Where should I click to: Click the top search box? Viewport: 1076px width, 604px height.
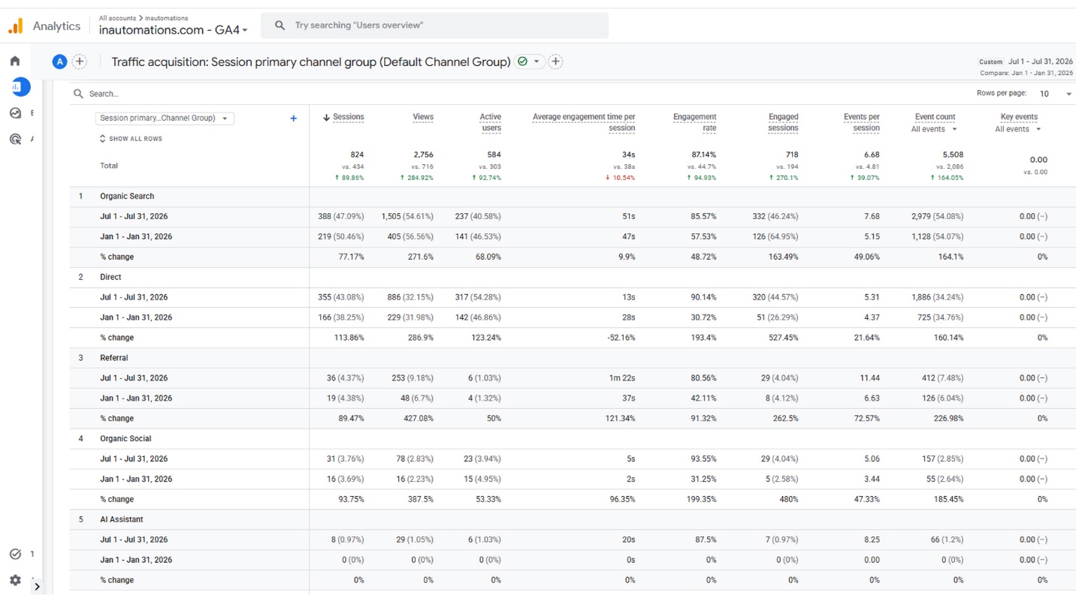coord(434,26)
